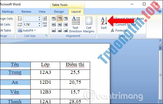Select Align Center Right
Image resolution: width=163 pixels, height=104 pixels.
[65, 25]
